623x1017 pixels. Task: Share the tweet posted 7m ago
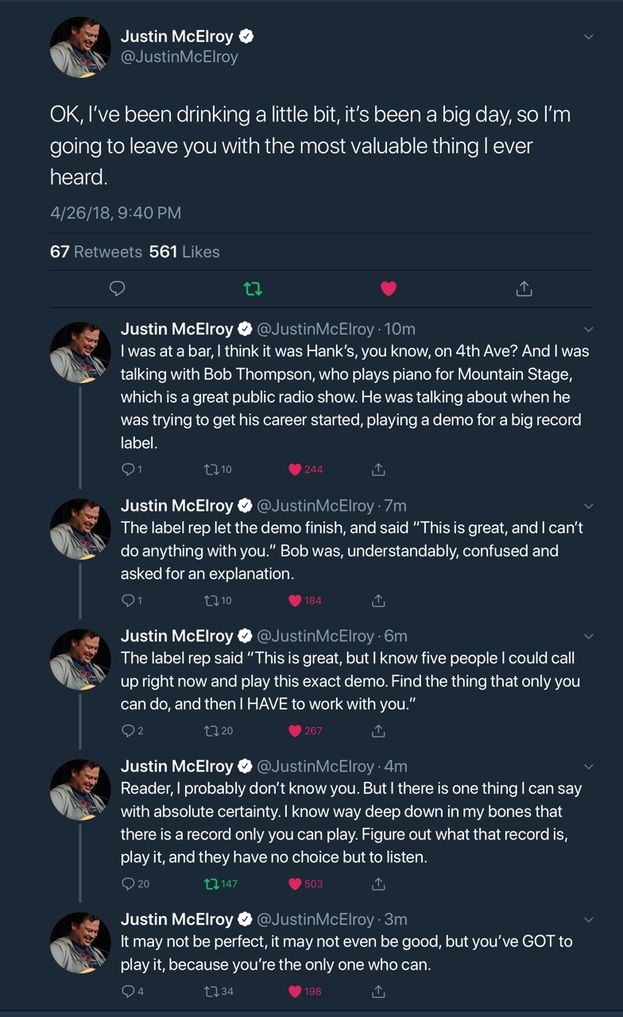379,600
